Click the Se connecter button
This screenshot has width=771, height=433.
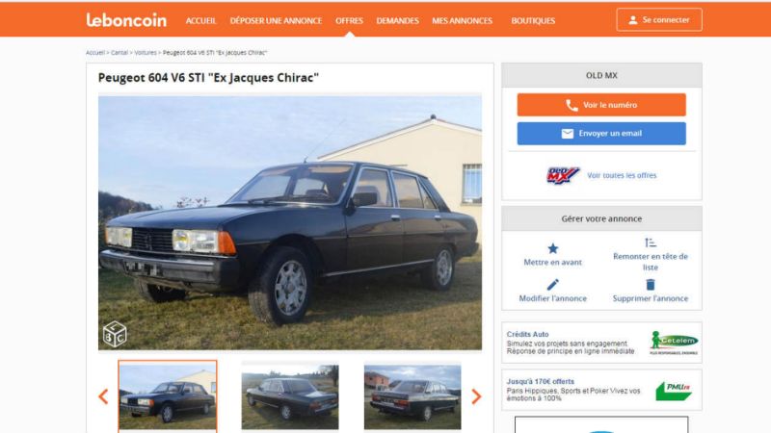click(659, 20)
